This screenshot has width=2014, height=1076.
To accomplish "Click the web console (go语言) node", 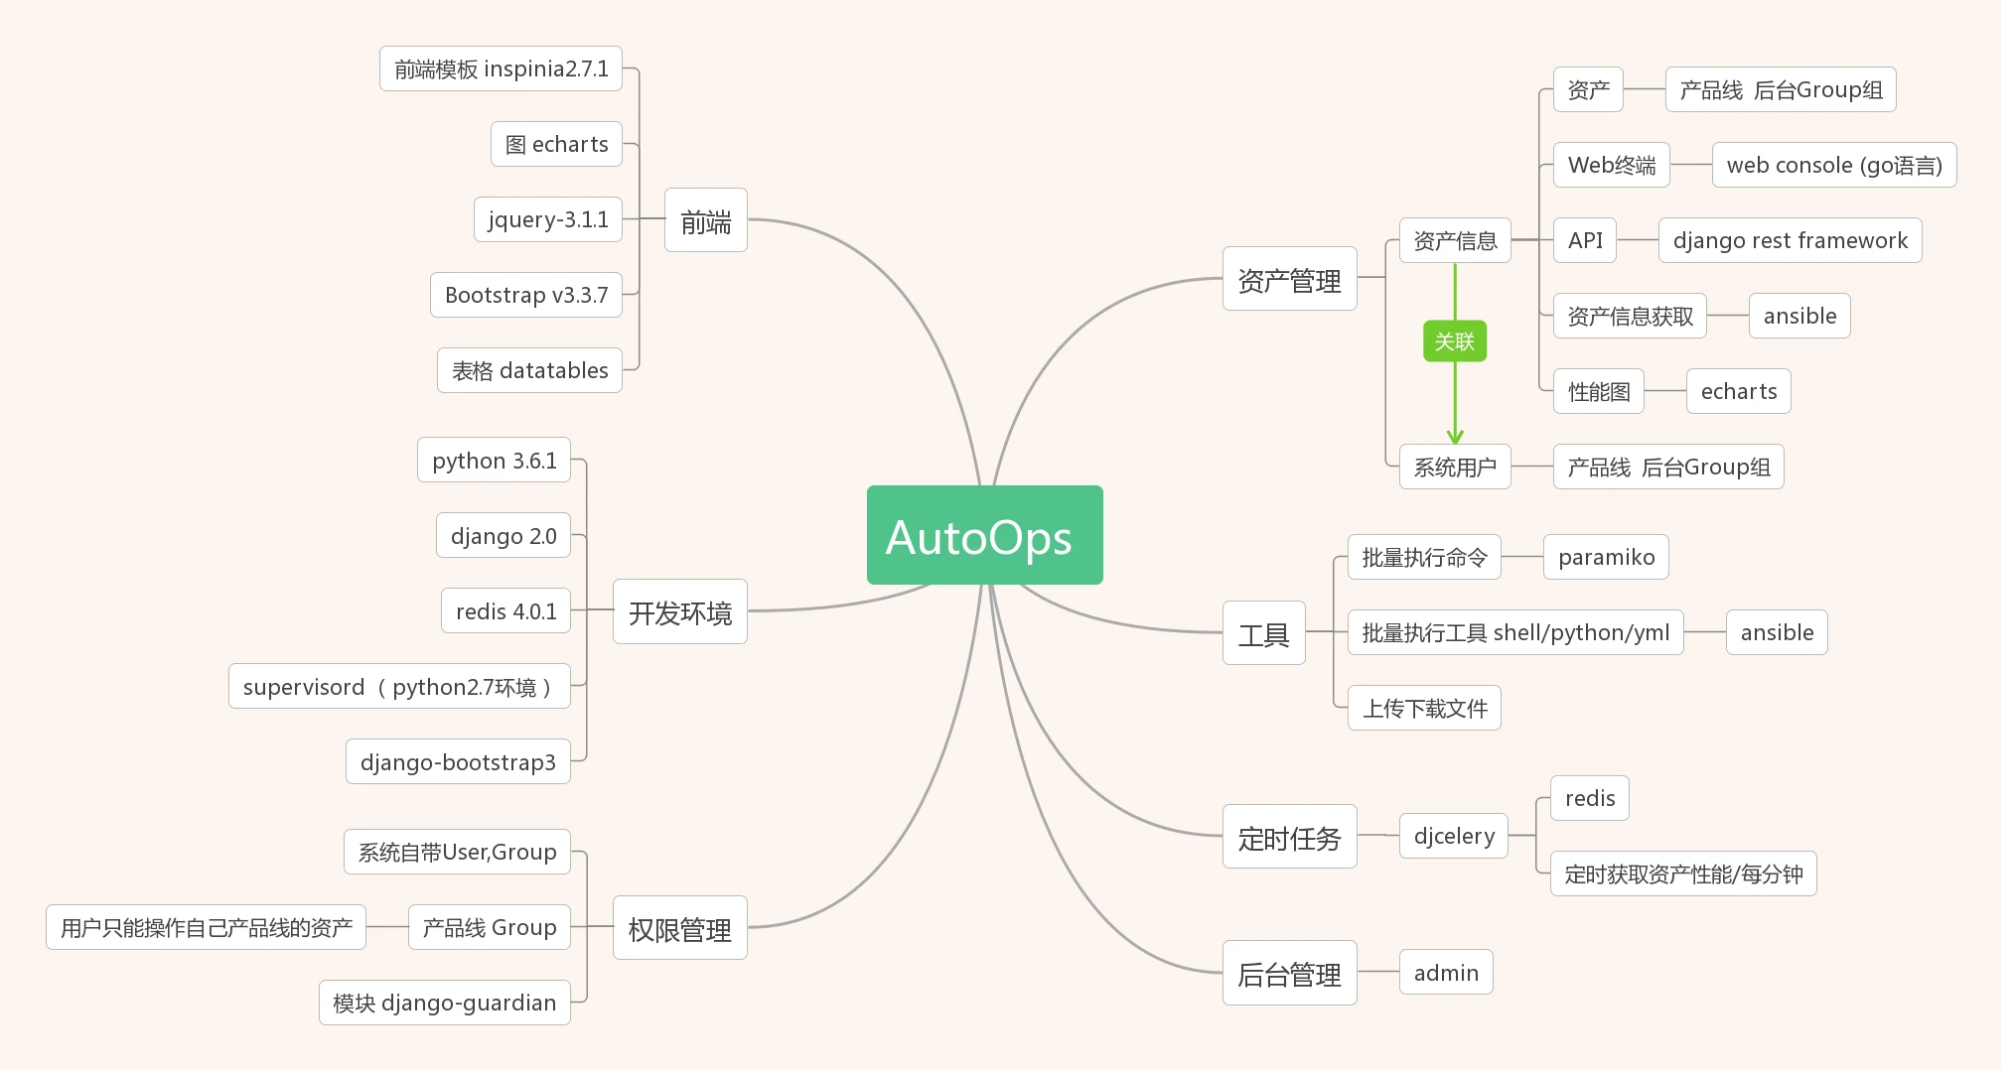I will (x=1834, y=165).
